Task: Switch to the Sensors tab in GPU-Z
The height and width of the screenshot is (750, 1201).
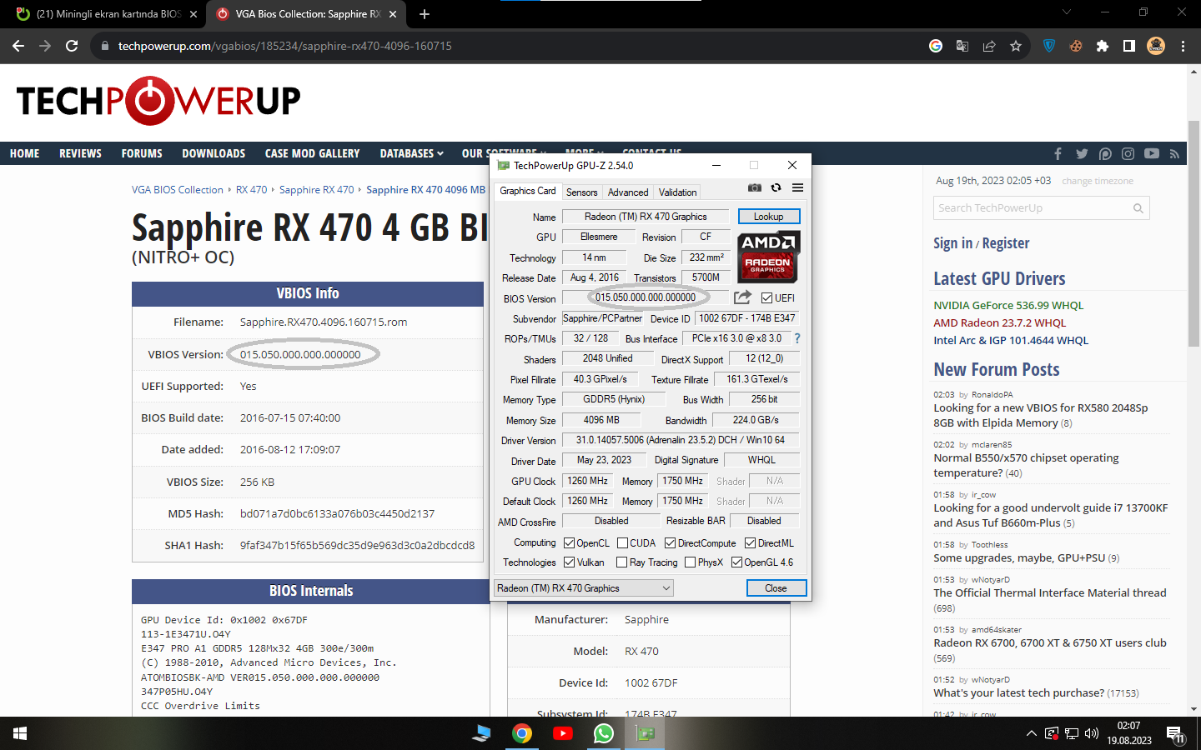Action: pos(581,192)
